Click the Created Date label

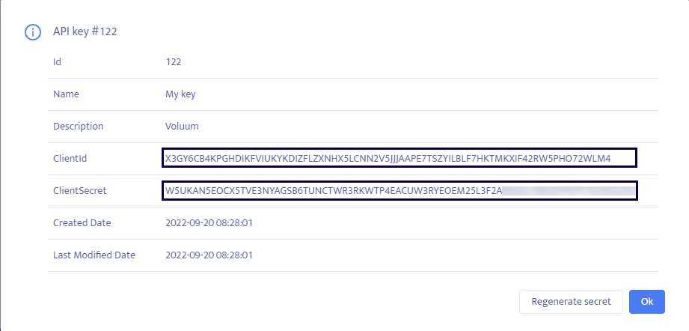[82, 223]
